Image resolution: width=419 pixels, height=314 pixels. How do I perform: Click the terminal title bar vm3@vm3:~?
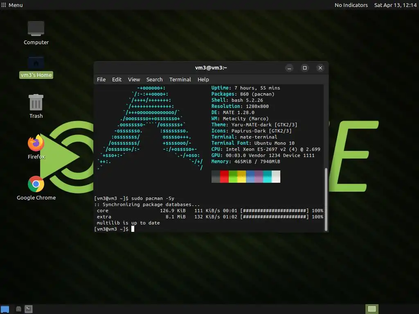coord(211,68)
